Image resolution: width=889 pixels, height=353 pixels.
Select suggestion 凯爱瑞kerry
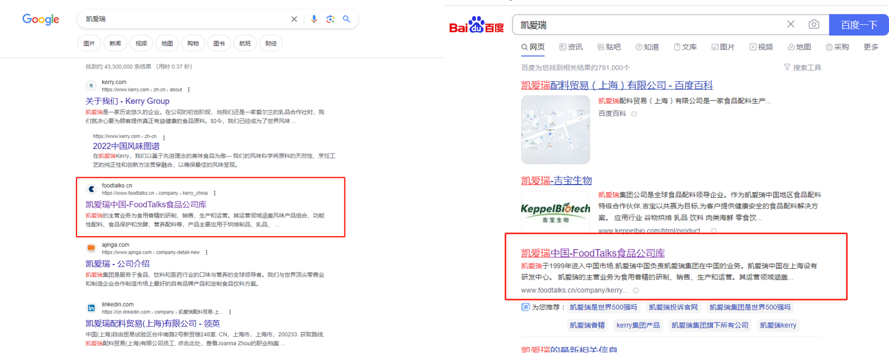click(x=778, y=325)
